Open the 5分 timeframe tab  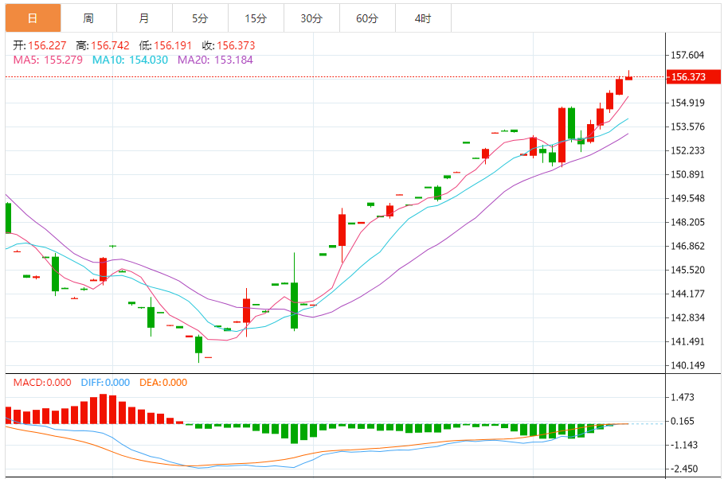(201, 18)
